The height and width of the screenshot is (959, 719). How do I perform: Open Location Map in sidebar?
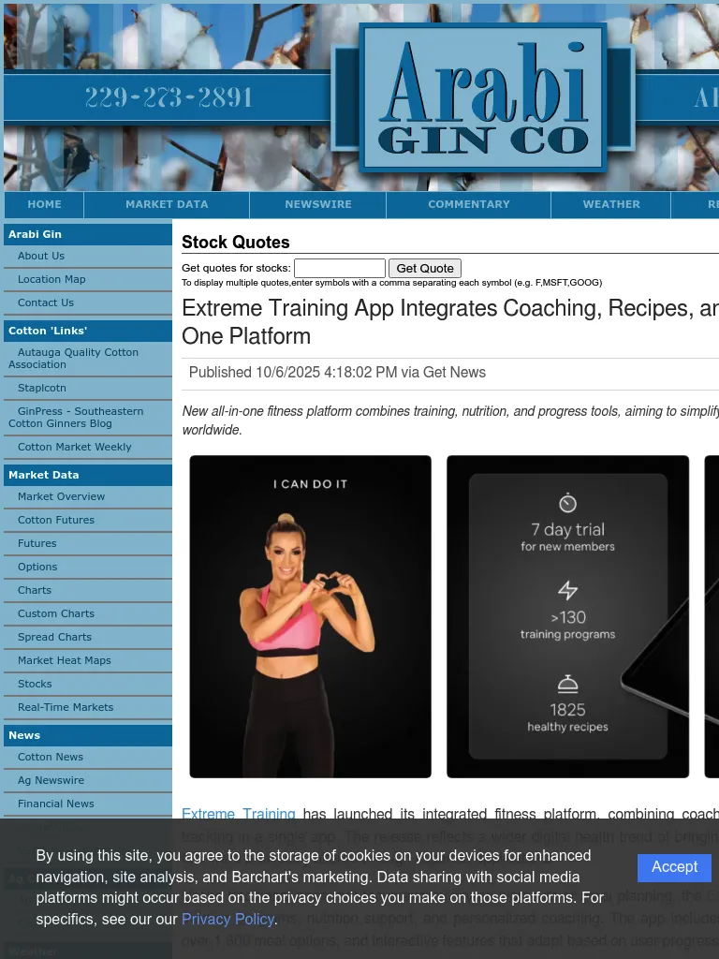point(51,279)
